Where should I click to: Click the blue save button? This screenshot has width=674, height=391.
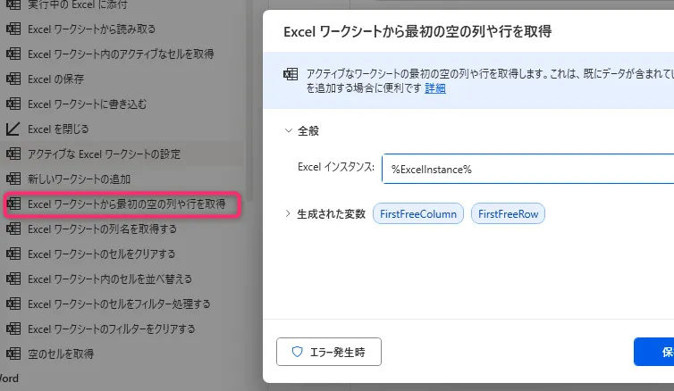tap(657, 353)
